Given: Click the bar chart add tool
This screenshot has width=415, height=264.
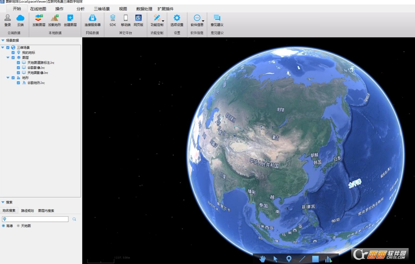Looking at the screenshot, I should [328, 259].
